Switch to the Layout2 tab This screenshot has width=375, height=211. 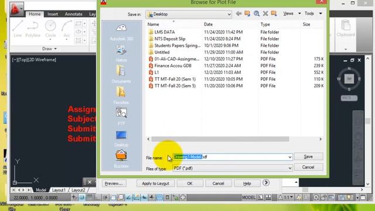[78, 190]
